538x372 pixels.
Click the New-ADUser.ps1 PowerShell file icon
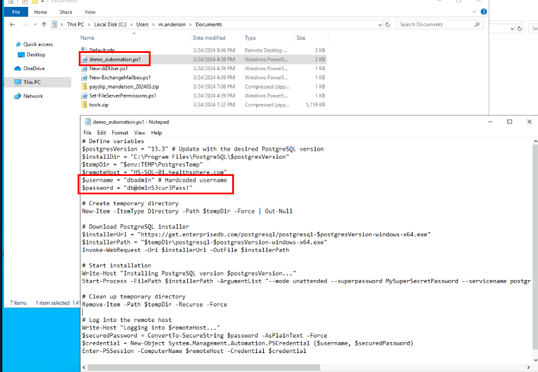tap(84, 68)
